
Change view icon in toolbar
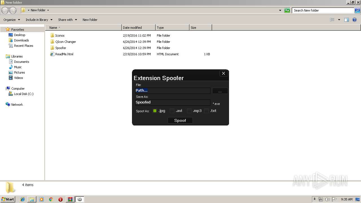(x=332, y=20)
